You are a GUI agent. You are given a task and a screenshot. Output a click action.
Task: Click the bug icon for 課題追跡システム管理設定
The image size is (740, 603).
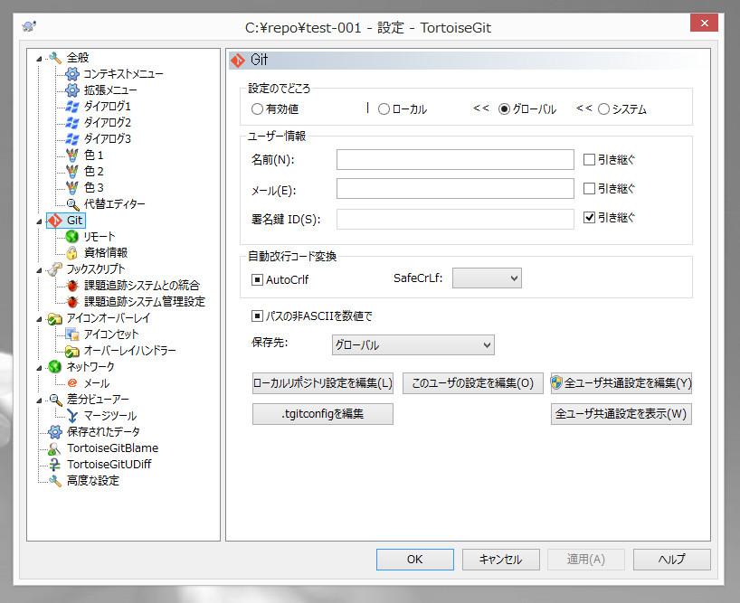(x=71, y=302)
